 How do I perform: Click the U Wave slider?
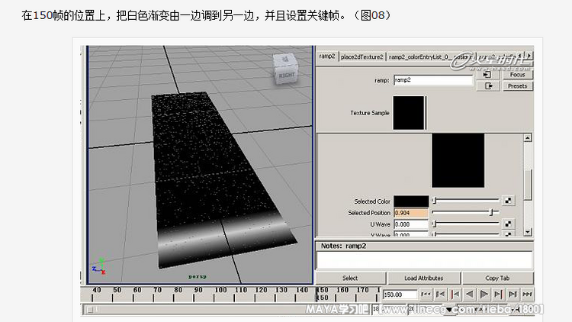point(465,224)
